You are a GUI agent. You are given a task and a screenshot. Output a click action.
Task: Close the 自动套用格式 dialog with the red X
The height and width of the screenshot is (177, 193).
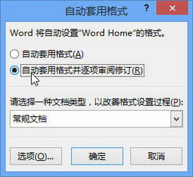(x=172, y=8)
